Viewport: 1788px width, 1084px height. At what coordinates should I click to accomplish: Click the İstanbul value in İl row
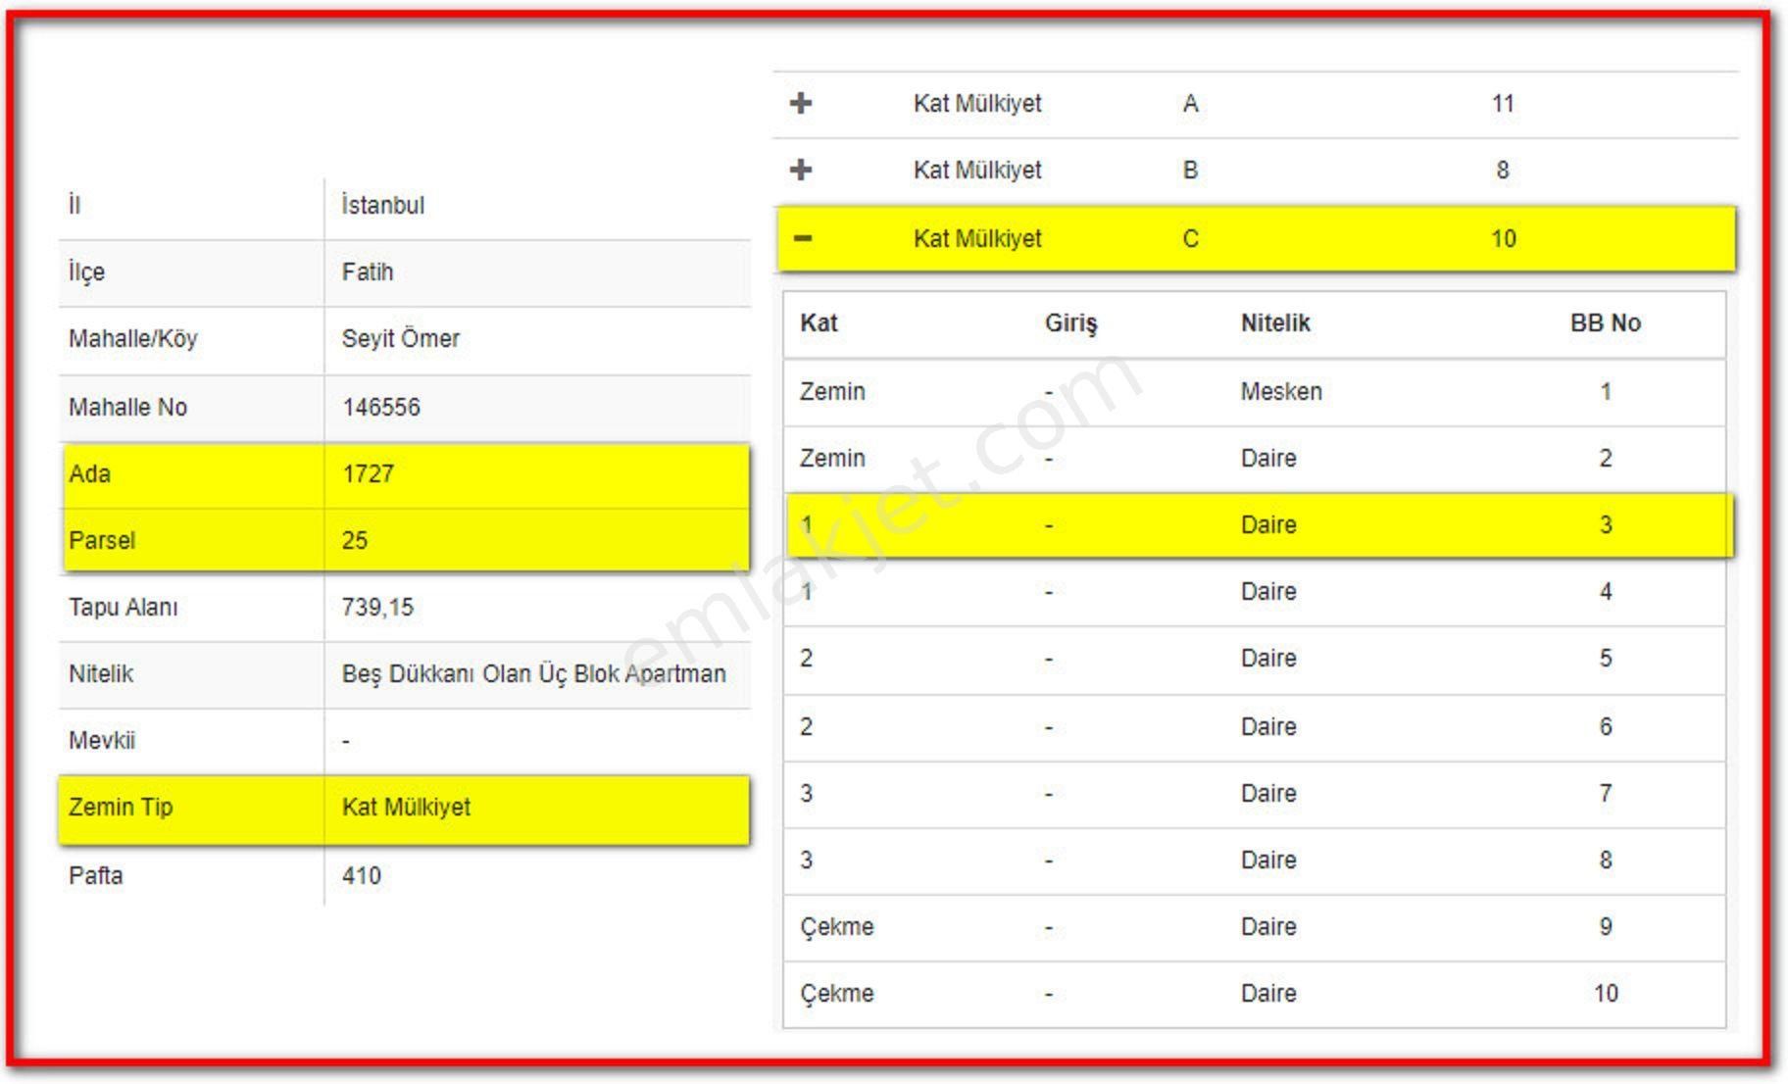382,206
